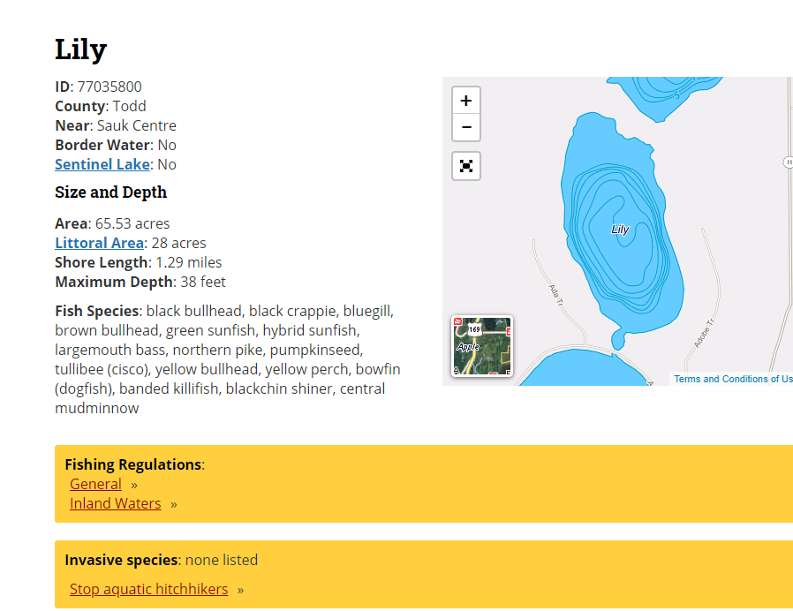Click the Ada Trail road label
The height and width of the screenshot is (611, 793).
click(555, 298)
